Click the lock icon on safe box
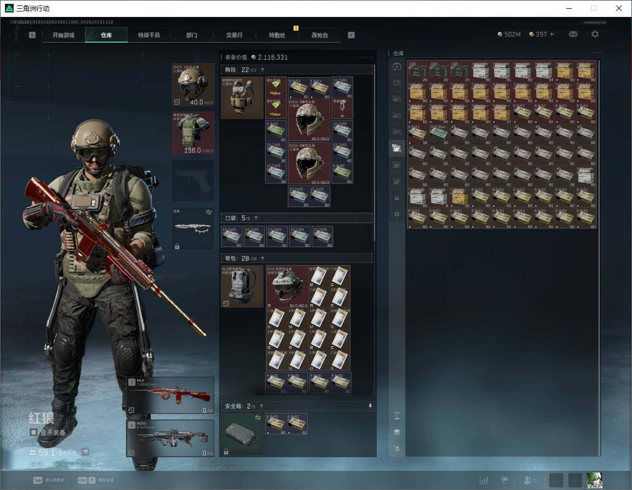Screen dimensions: 632x490 click(226, 452)
